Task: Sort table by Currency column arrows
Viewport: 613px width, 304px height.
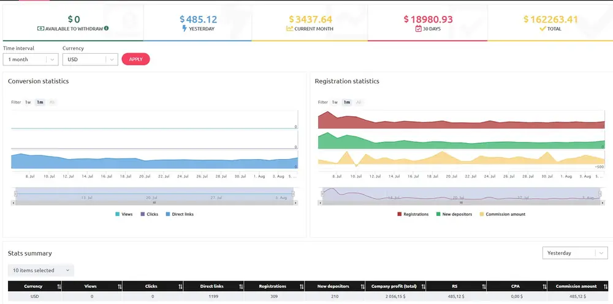Action: coord(59,286)
